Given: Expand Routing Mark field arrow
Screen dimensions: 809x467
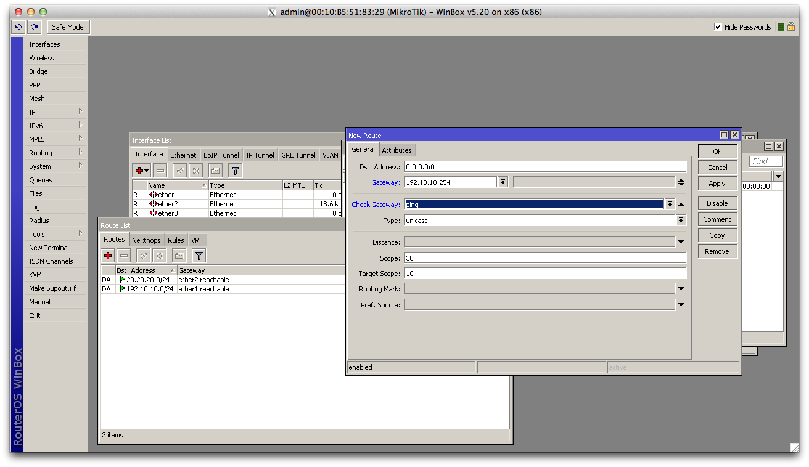Looking at the screenshot, I should pos(681,289).
